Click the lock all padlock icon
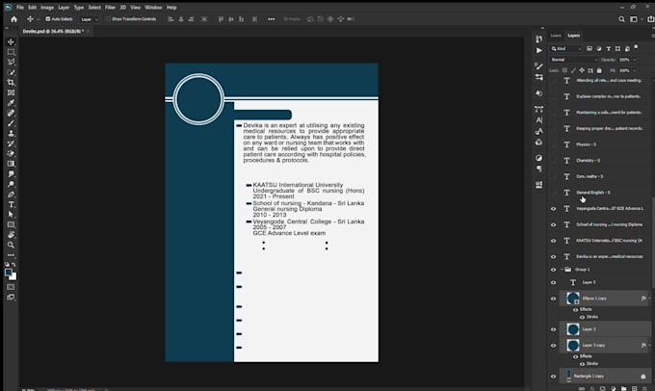This screenshot has height=391, width=655. coord(599,70)
